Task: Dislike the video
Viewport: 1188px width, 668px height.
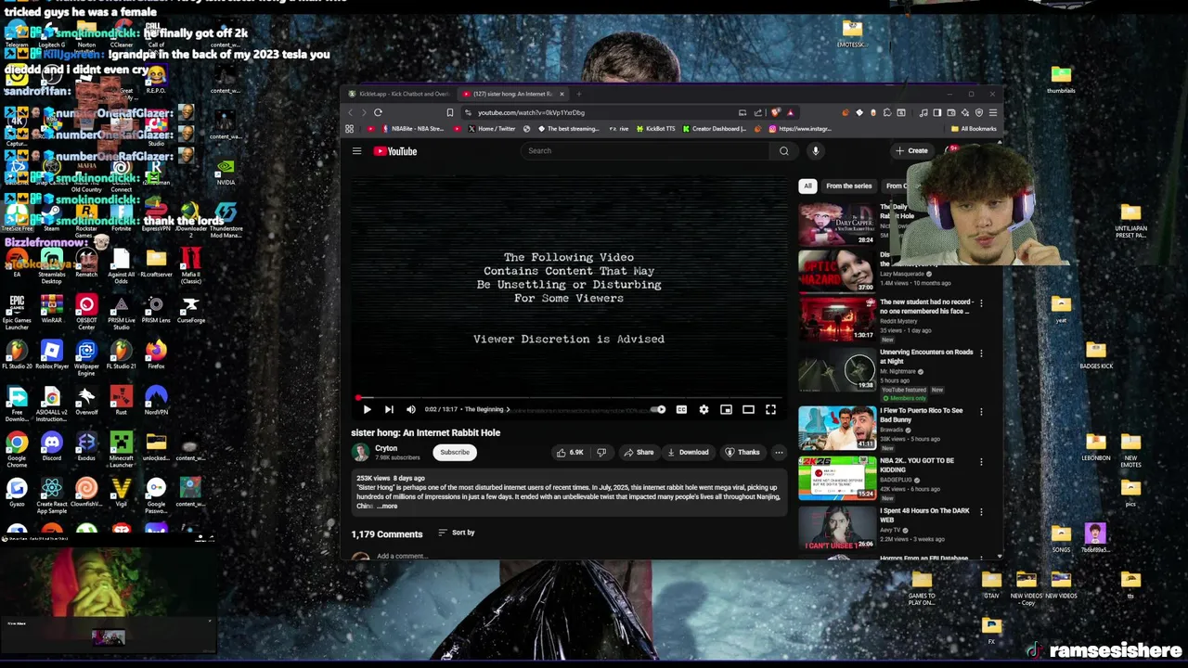Action: 601,452
